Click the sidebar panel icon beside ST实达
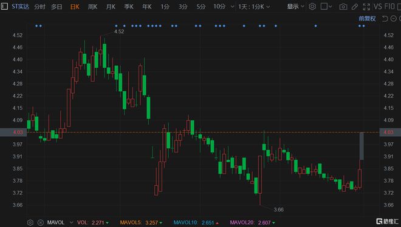 pyautogui.click(x=4, y=6)
